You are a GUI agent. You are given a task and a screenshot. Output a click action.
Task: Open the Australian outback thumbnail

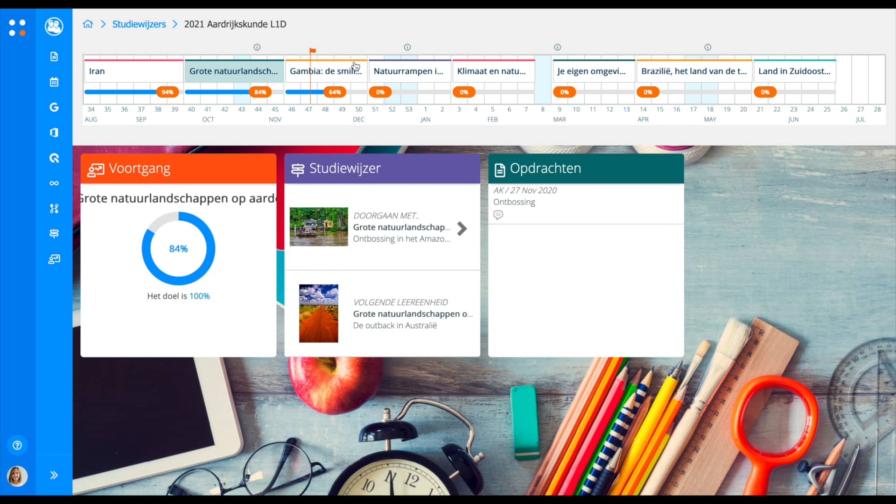318,313
